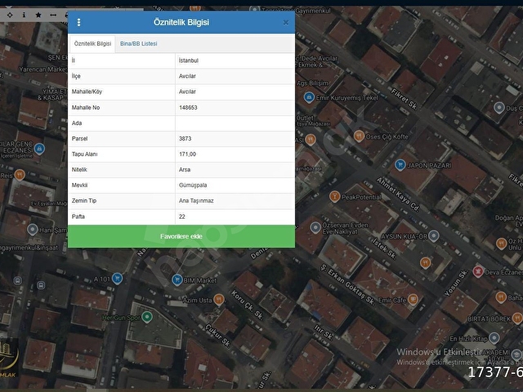
Task: Click the İstek Sk. street label
Action: pos(384,248)
